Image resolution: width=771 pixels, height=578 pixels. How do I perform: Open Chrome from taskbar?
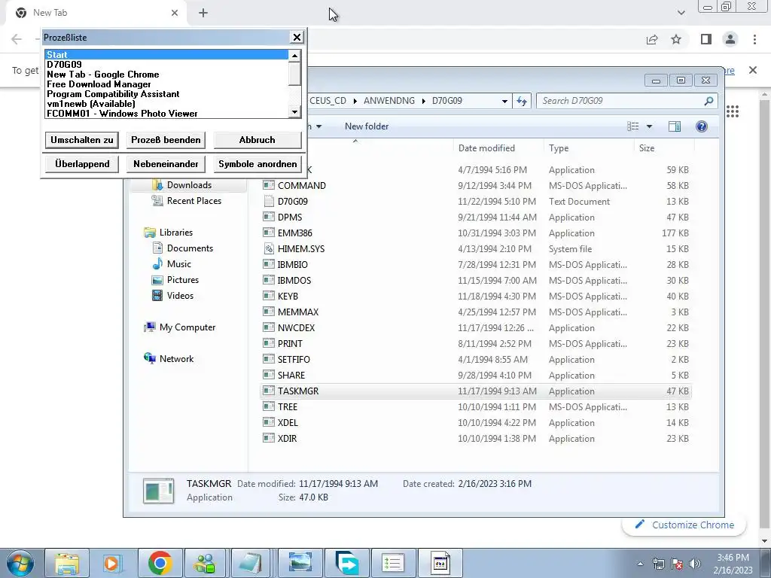pyautogui.click(x=160, y=563)
